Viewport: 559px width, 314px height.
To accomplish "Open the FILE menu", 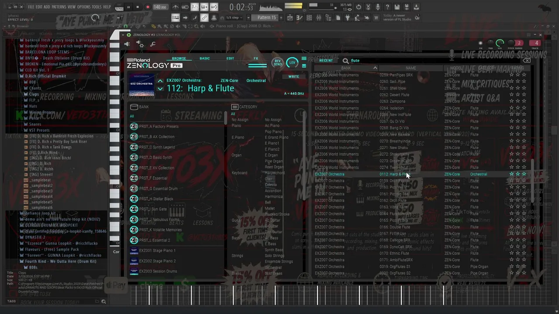I will 31,7.
